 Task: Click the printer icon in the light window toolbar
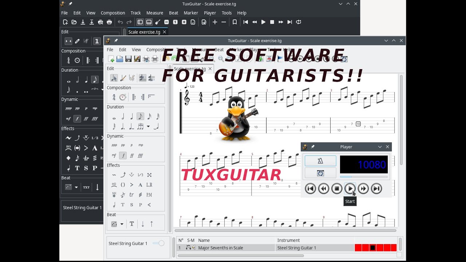coord(155,59)
